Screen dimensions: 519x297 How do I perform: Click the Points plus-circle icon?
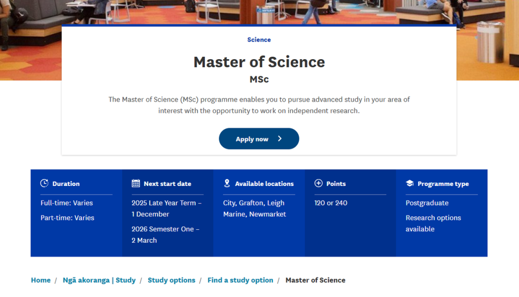[318, 184]
